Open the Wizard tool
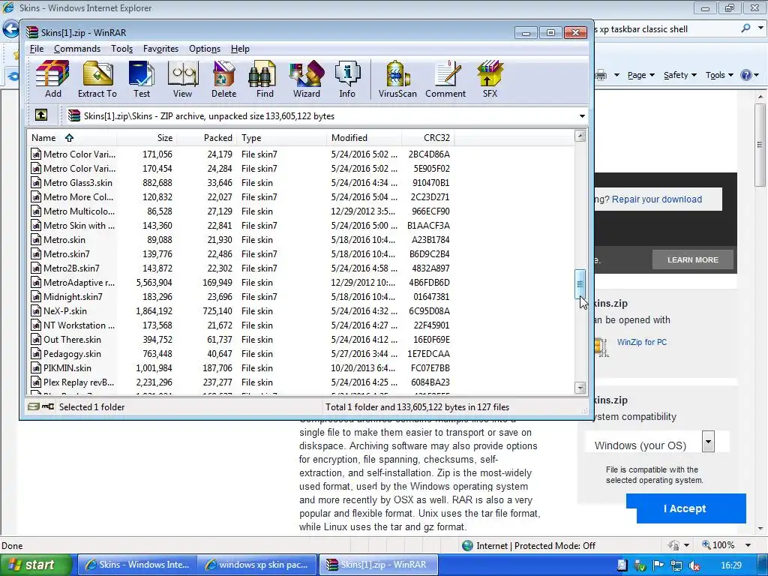Image resolution: width=768 pixels, height=576 pixels. [x=306, y=79]
